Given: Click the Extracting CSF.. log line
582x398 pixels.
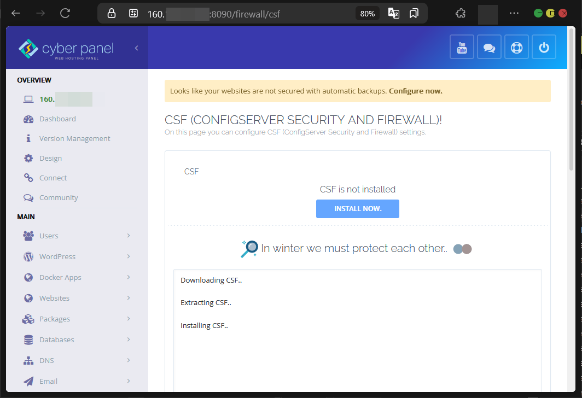Looking at the screenshot, I should (x=206, y=303).
